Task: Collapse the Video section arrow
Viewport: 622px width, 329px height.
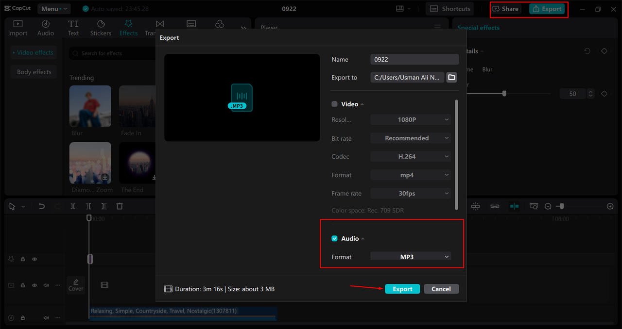Action: [363, 104]
